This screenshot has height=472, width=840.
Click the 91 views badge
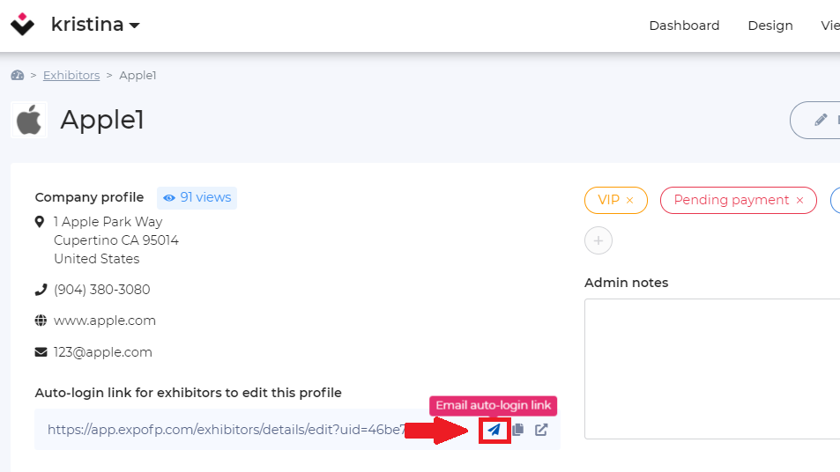coord(197,197)
